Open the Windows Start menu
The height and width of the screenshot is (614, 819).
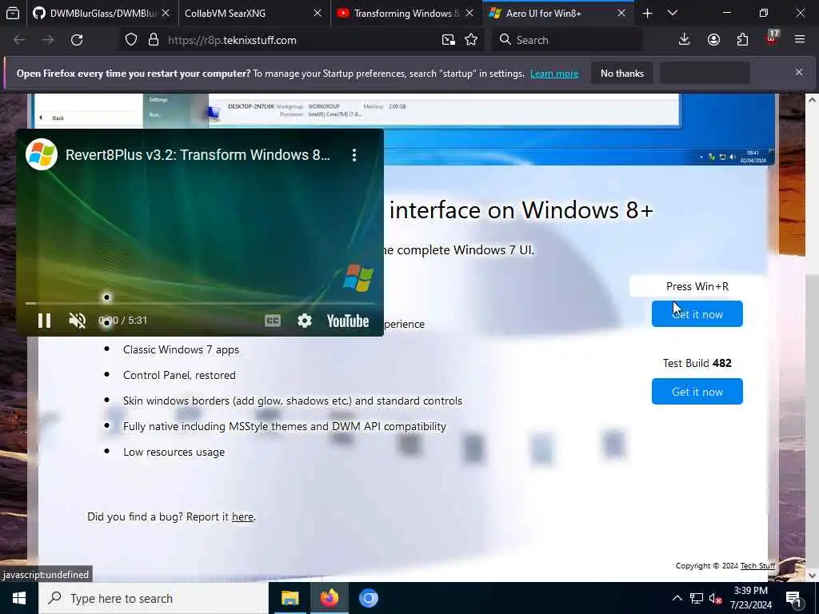tap(19, 598)
